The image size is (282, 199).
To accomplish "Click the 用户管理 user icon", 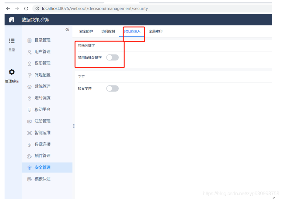I will [x=30, y=52].
